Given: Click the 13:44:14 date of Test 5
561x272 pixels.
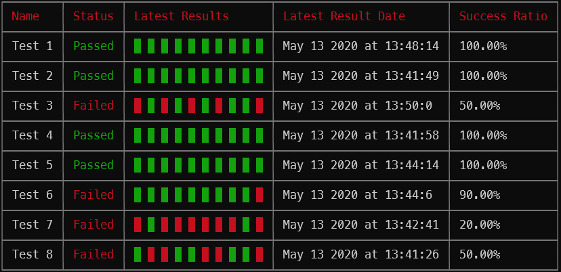Looking at the screenshot, I should (x=412, y=165).
